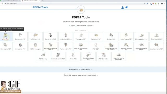Open Confrontare i file PDF tool

point(58,56)
